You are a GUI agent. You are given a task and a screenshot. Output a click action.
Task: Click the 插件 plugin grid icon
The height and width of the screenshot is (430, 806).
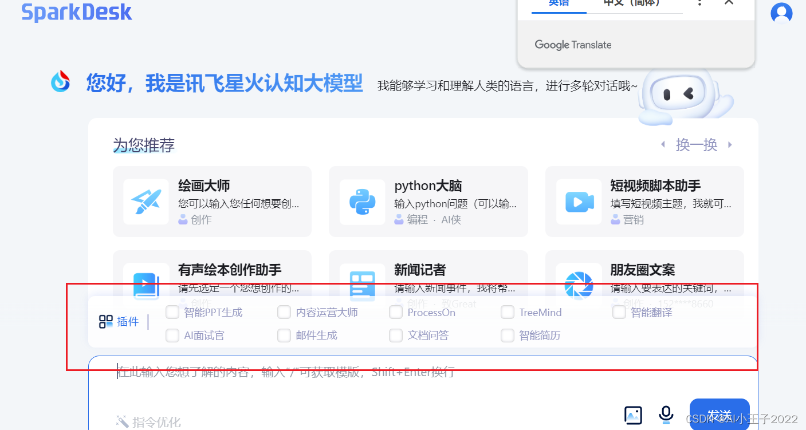pos(106,322)
